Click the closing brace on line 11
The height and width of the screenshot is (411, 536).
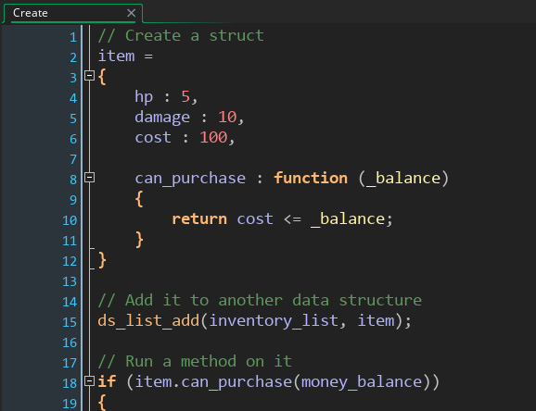click(x=139, y=240)
